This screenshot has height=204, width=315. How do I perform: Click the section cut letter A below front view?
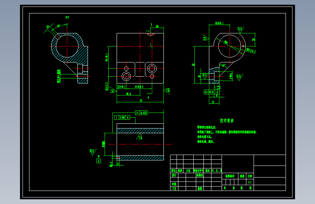(x=149, y=98)
